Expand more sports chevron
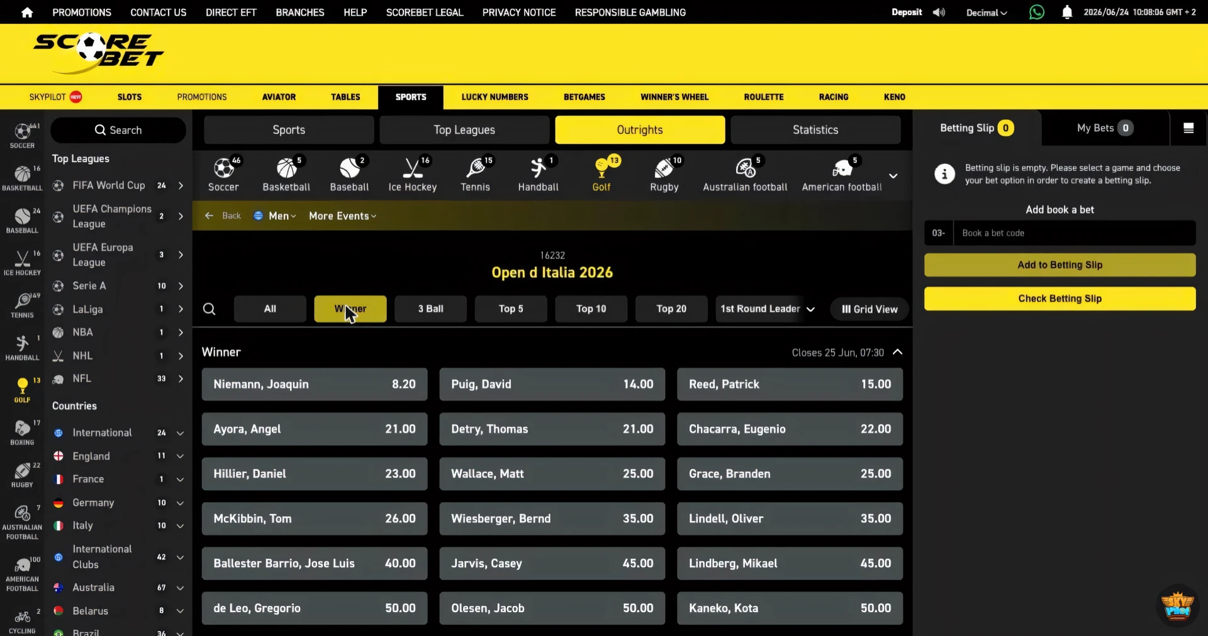The image size is (1208, 636). coord(893,176)
